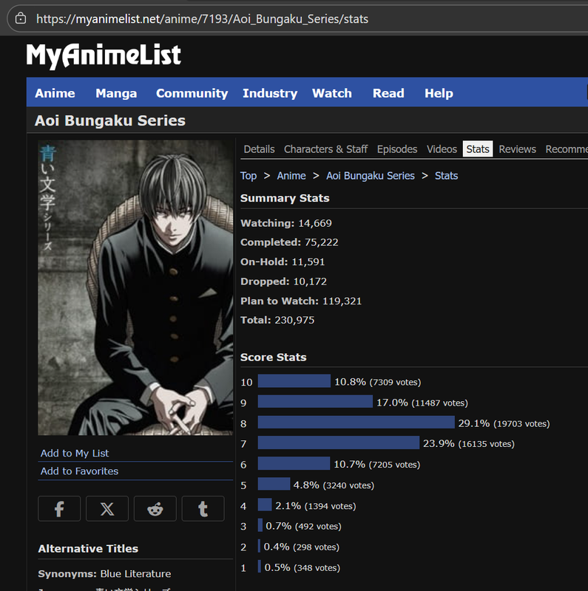
Task: Click the Stats breadcrumb link
Action: (446, 176)
